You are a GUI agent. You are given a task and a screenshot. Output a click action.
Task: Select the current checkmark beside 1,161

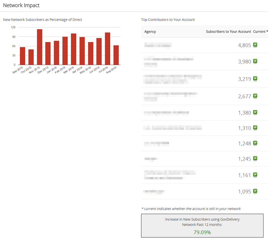click(255, 175)
